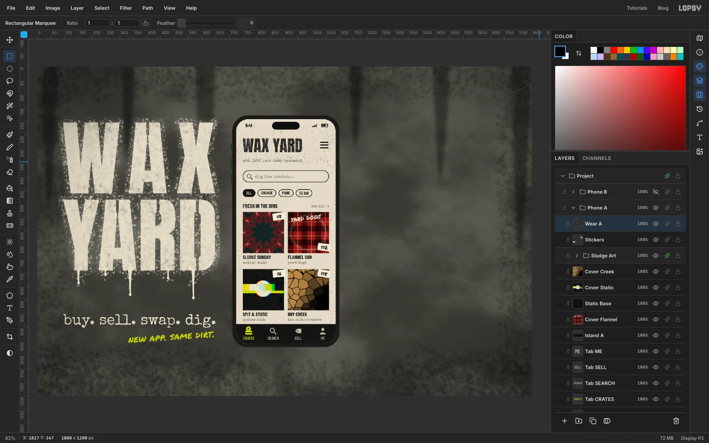The height and width of the screenshot is (443, 709).
Task: Collapse the Project group
Action: click(x=563, y=176)
